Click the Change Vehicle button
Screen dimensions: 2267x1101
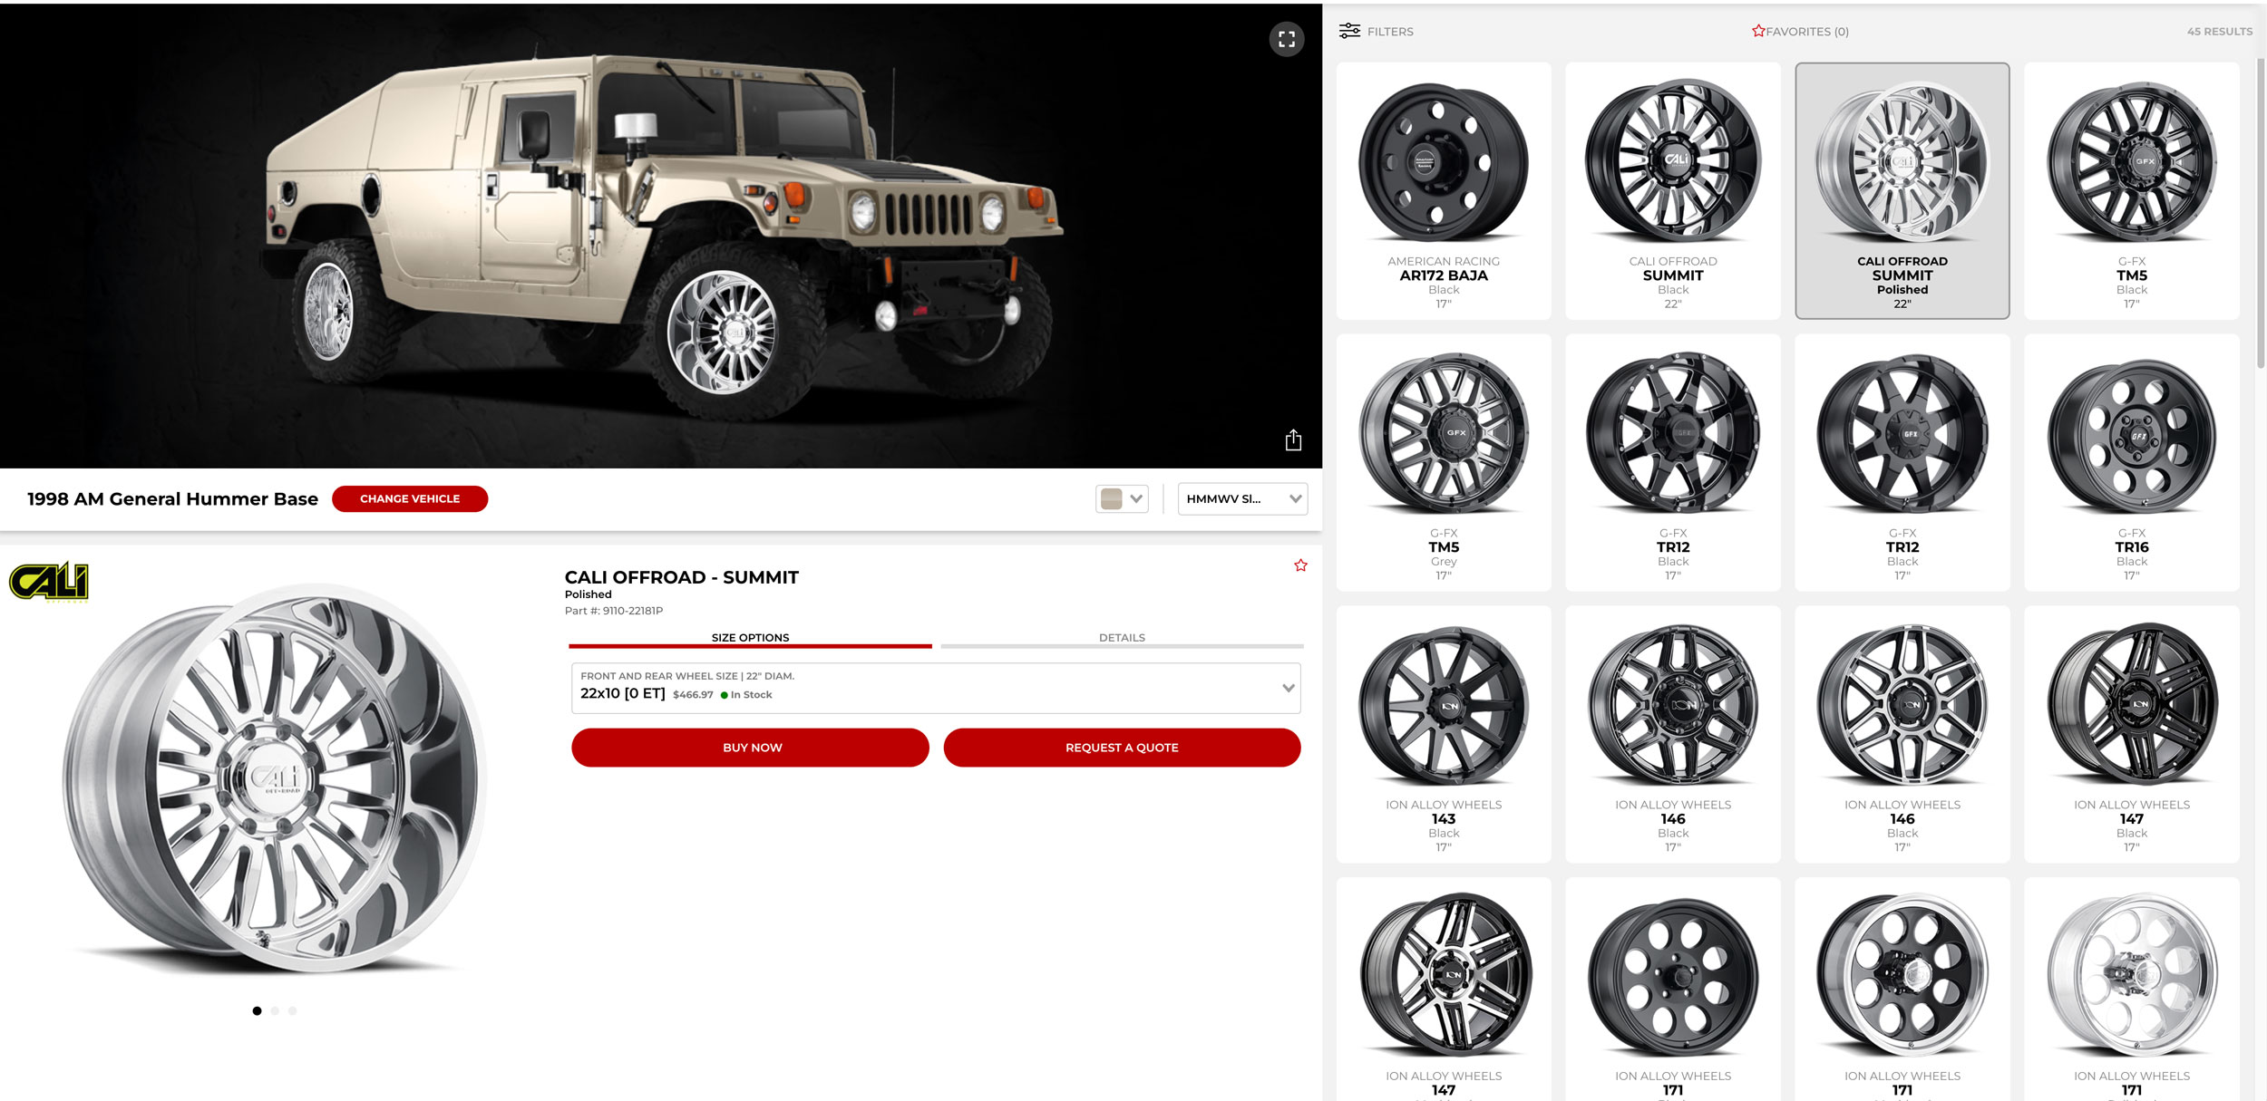[410, 498]
